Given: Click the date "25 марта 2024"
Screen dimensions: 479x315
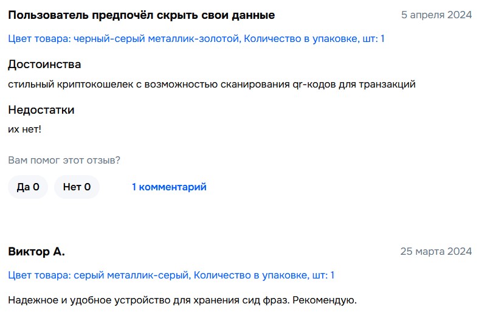Looking at the screenshot, I should click(435, 252).
